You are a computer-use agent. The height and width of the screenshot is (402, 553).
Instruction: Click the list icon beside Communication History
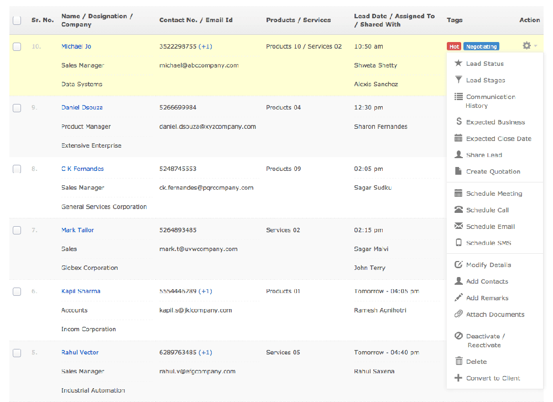click(458, 96)
